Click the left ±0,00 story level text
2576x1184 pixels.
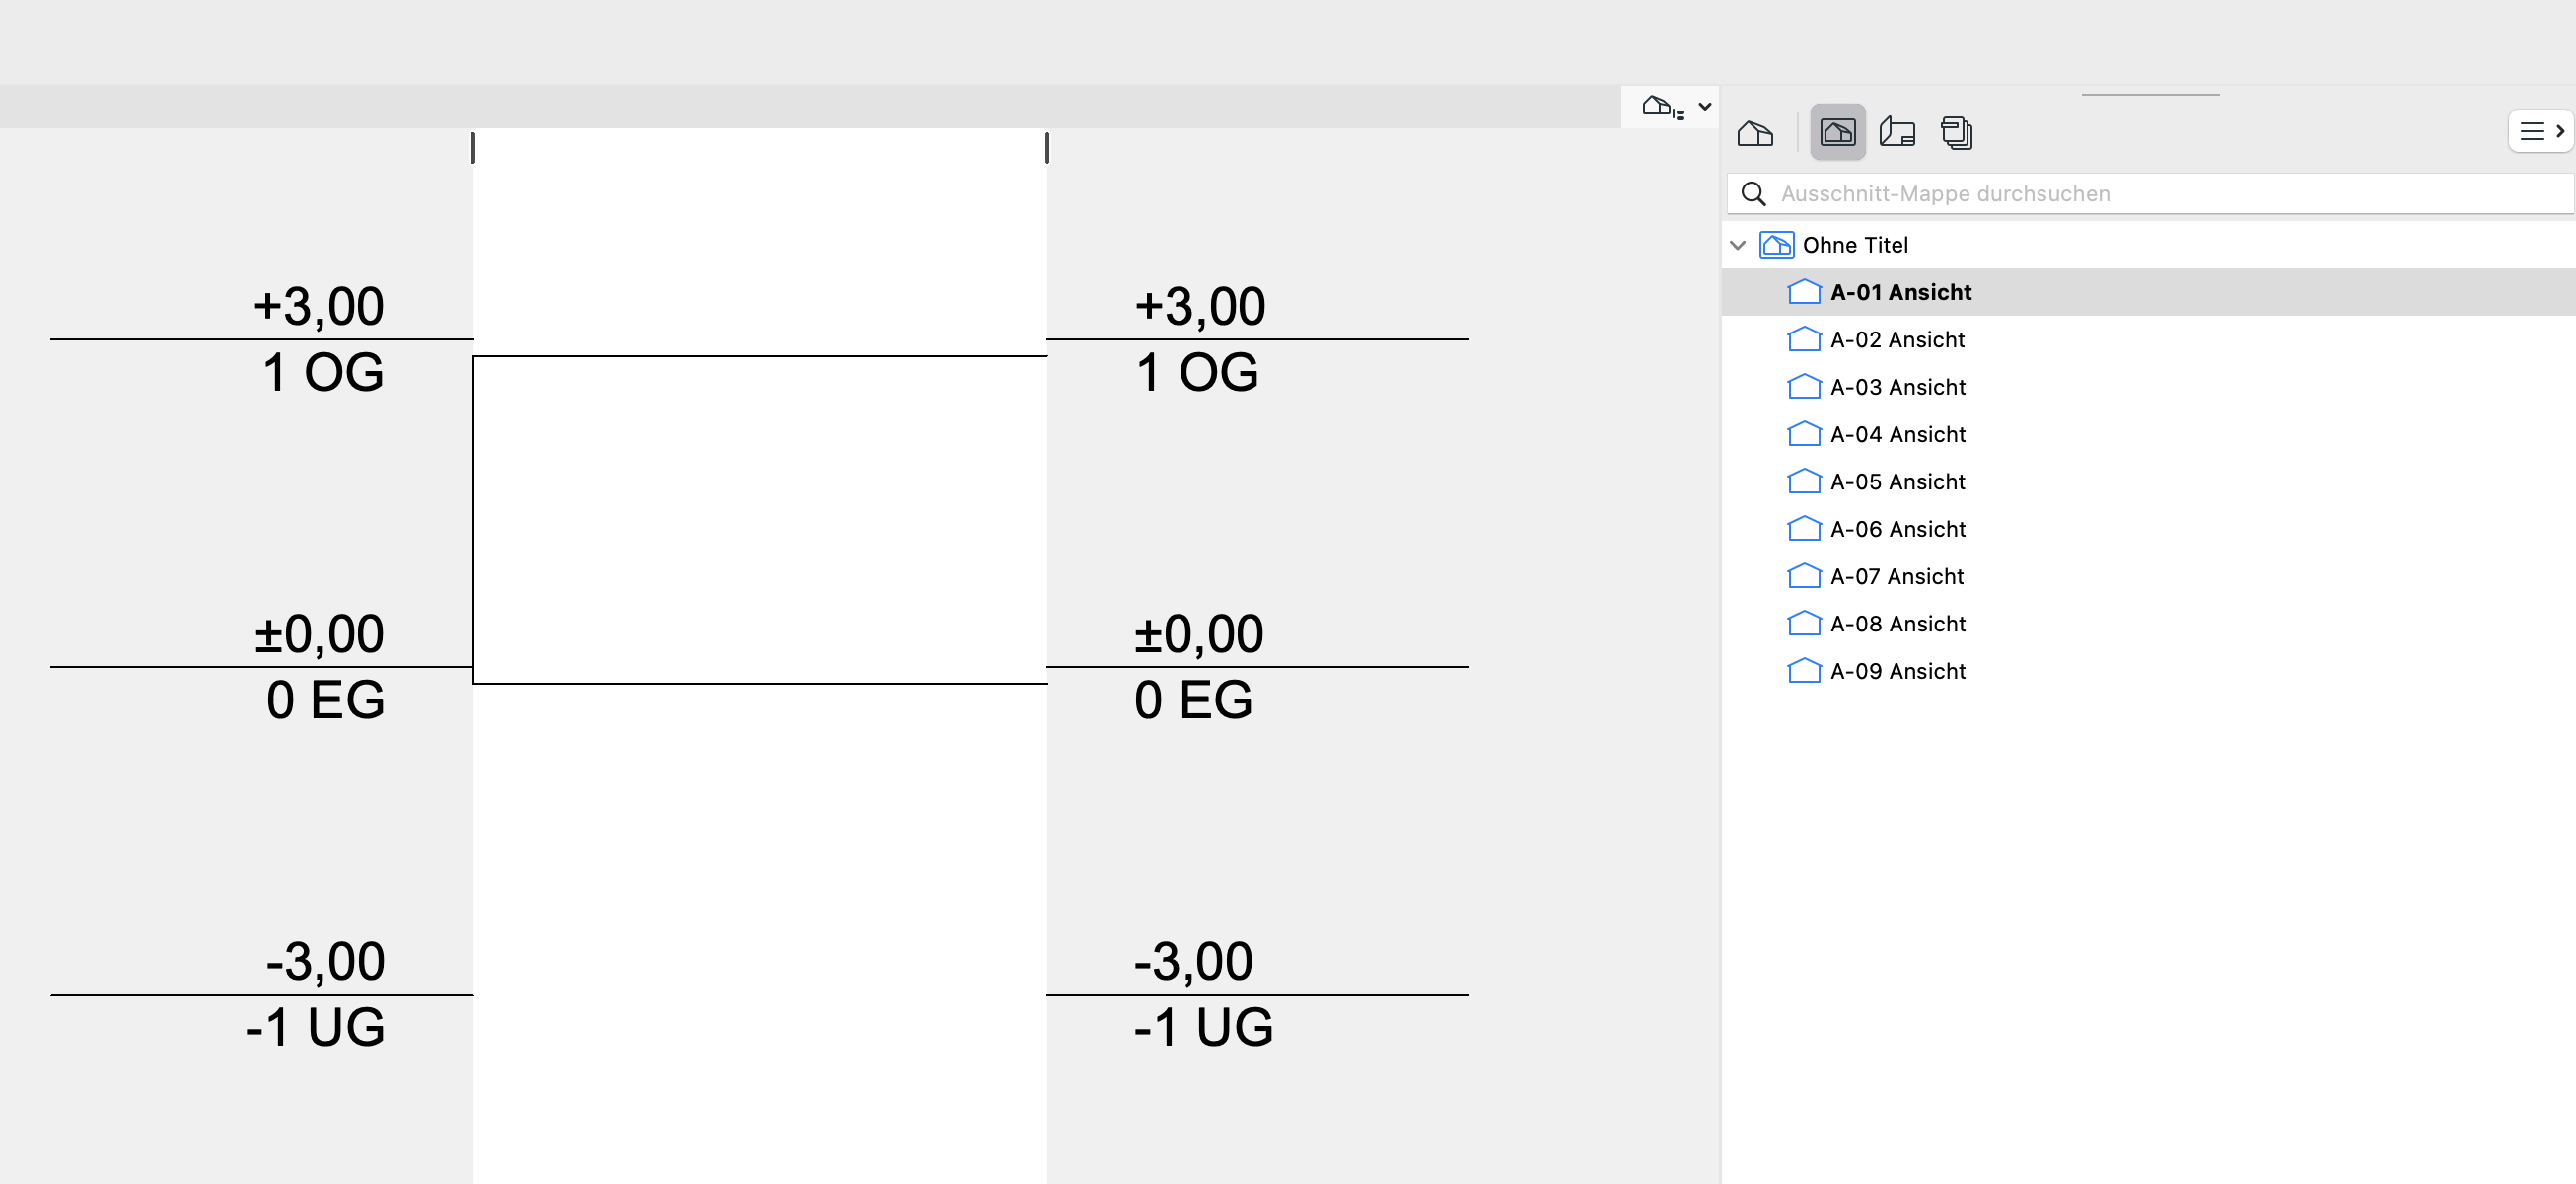[x=318, y=633]
